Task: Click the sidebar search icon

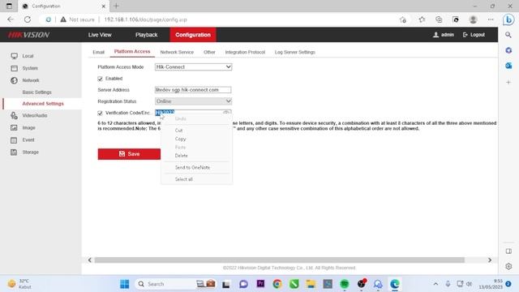Action: (508, 35)
